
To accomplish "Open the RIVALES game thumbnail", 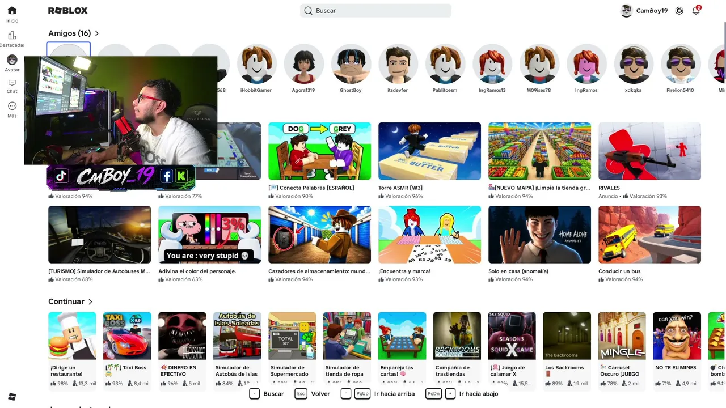I will coord(649,151).
